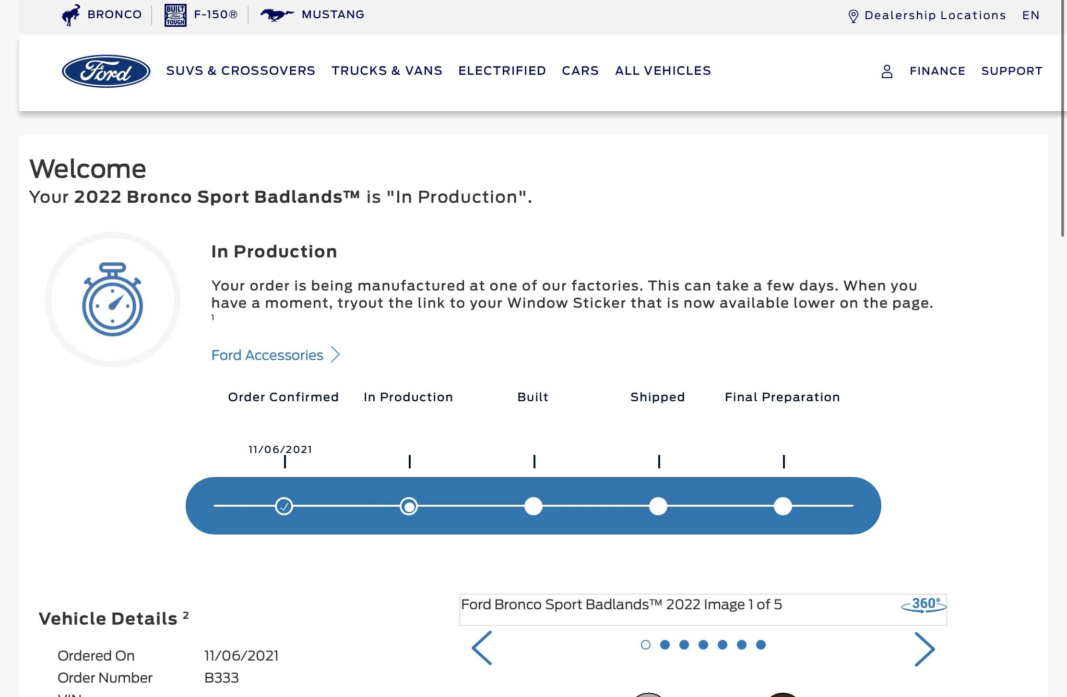Select the first carousel indicator dot
The height and width of the screenshot is (697, 1067).
click(645, 645)
